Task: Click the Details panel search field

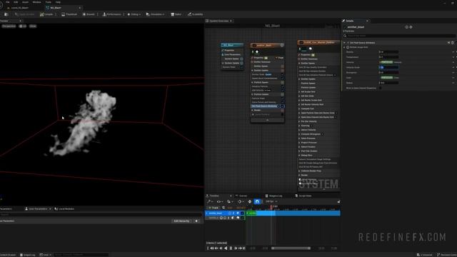Action: tap(398, 36)
